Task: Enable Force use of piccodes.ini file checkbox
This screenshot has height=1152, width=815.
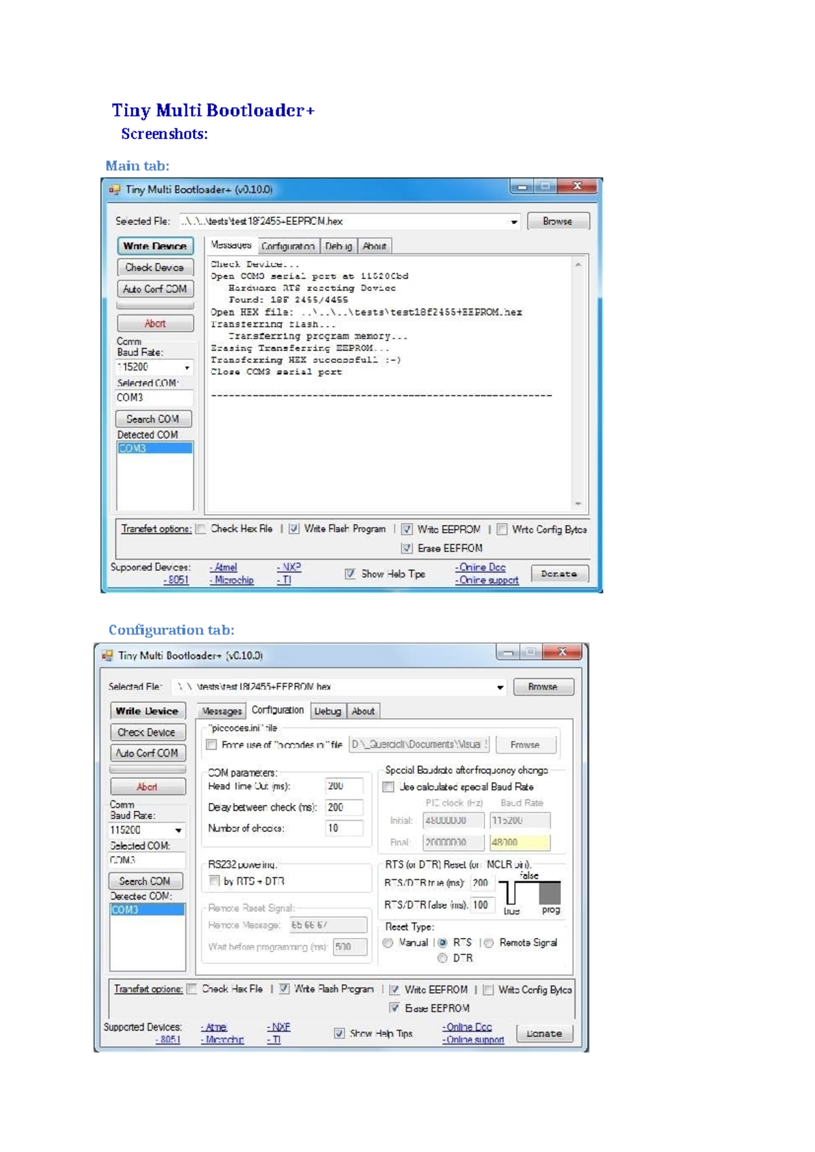Action: click(x=212, y=744)
